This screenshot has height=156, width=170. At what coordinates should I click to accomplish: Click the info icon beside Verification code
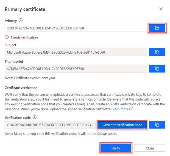click(34, 117)
